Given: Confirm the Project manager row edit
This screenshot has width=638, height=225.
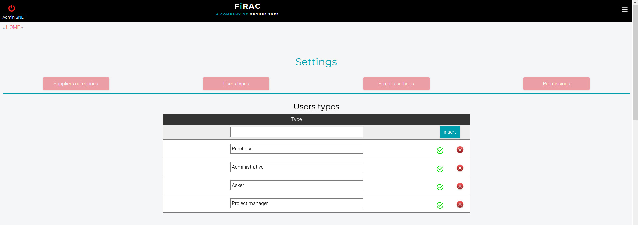Looking at the screenshot, I should (440, 205).
